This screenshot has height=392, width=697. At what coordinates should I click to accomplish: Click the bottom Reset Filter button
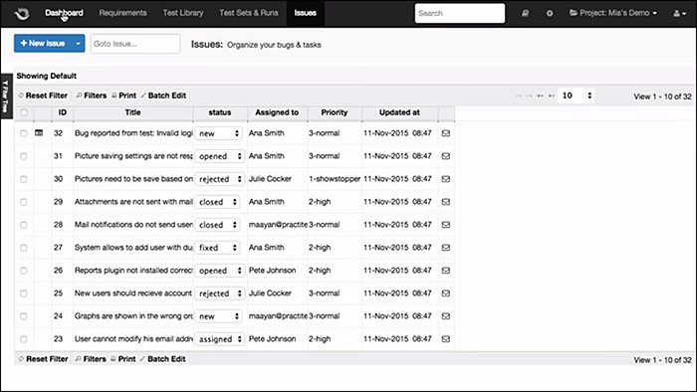click(x=43, y=359)
